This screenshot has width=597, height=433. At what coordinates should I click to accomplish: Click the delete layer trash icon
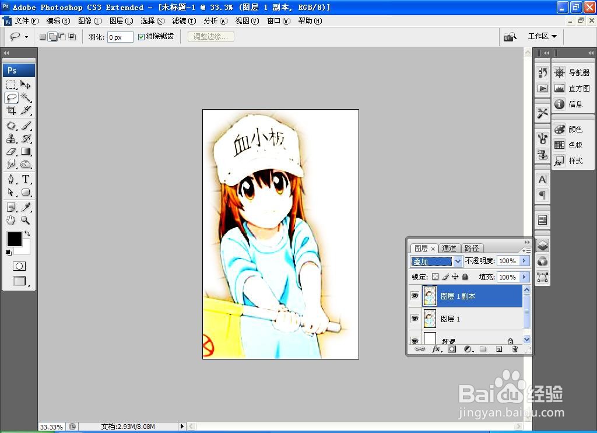(515, 349)
